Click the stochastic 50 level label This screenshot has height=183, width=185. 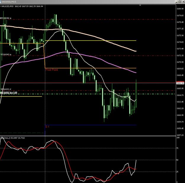177,160
